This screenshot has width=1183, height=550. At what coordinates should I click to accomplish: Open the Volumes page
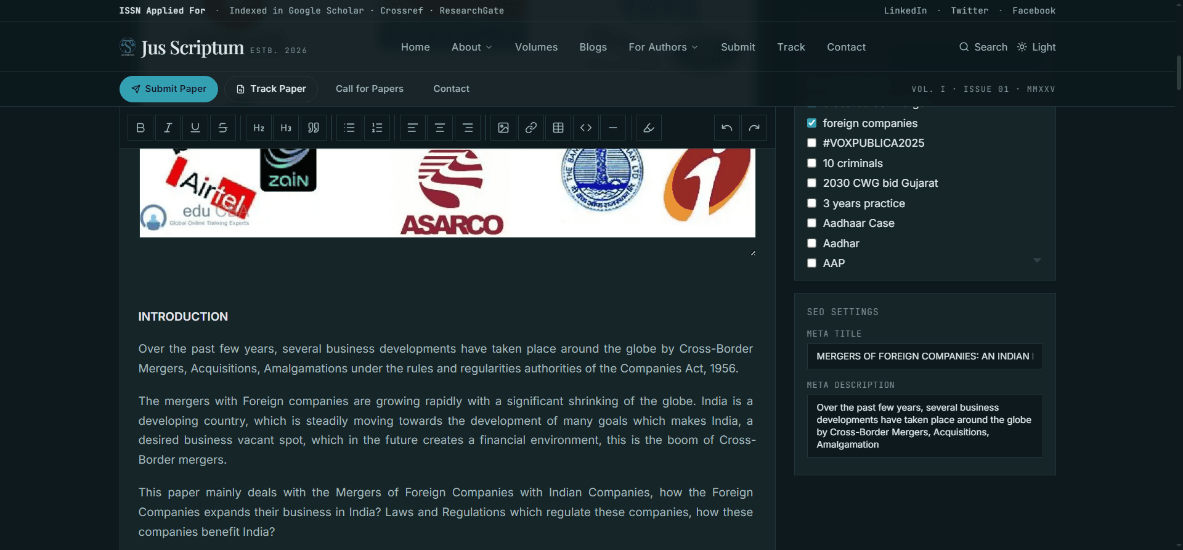coord(536,47)
